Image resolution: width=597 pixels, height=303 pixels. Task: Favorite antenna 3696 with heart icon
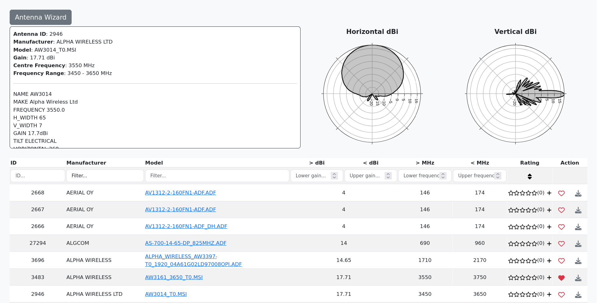click(x=561, y=261)
